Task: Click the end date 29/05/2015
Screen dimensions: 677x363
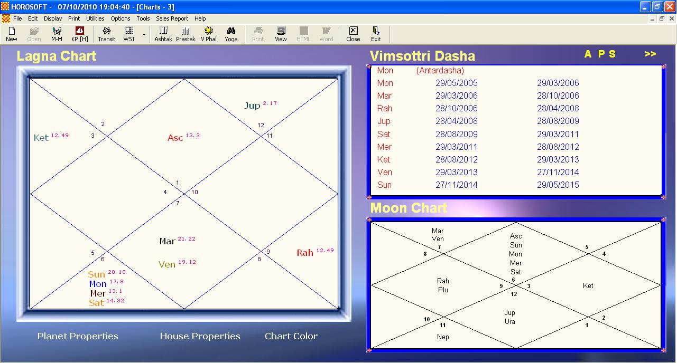Action: pos(558,185)
